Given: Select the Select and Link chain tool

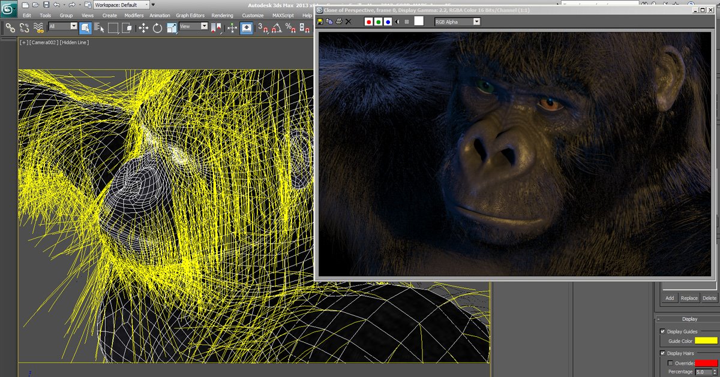Looking at the screenshot, I should tap(10, 27).
